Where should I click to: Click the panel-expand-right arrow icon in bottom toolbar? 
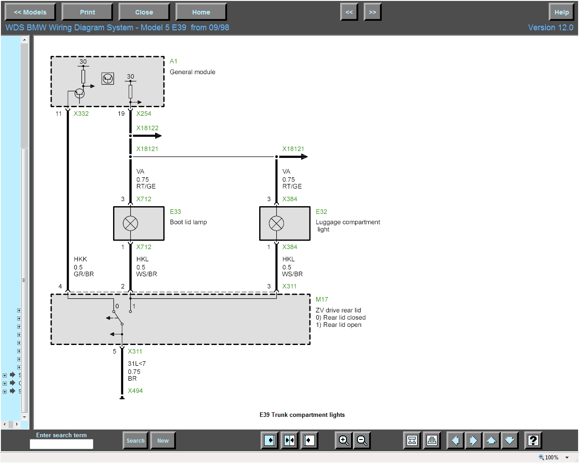pyautogui.click(x=270, y=440)
